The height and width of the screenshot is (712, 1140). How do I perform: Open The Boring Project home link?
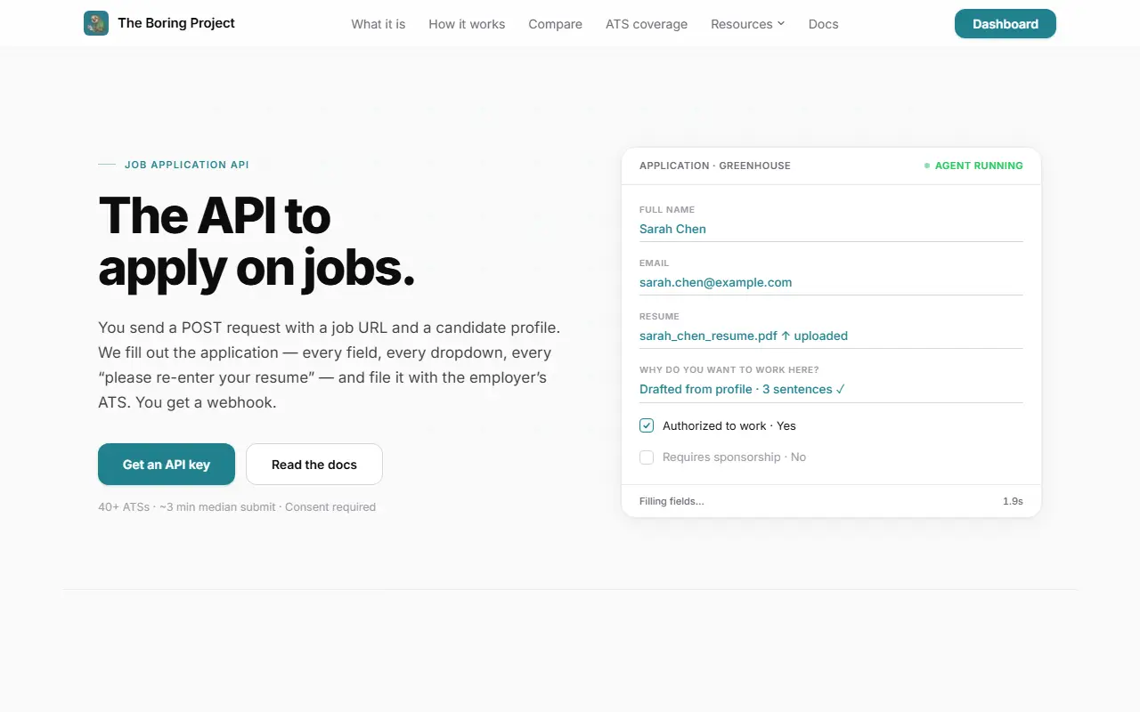(159, 23)
